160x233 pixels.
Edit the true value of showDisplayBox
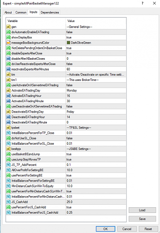(96, 37)
